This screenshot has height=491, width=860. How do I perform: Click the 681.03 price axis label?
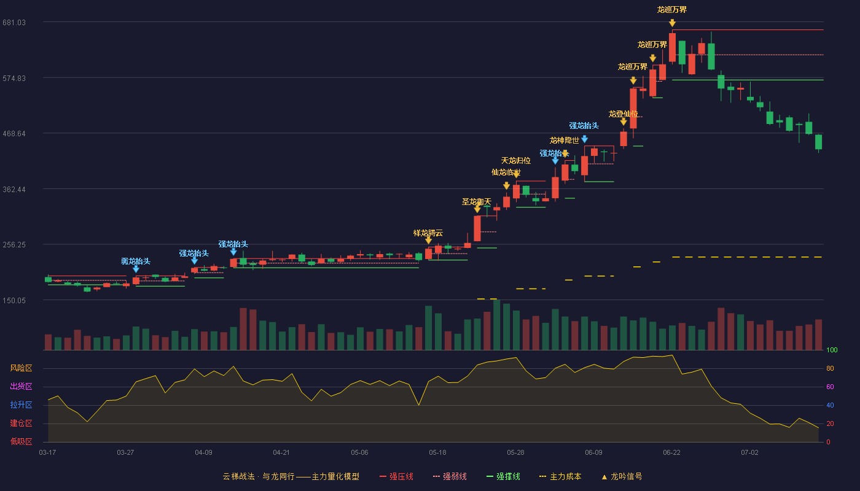[14, 23]
